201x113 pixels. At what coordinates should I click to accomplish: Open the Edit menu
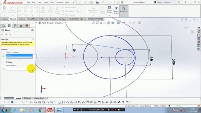[x=34, y=2]
